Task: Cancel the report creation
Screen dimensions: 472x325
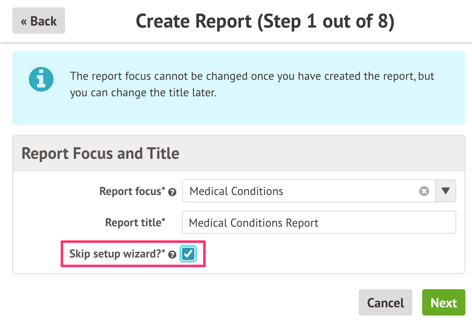Action: click(385, 303)
